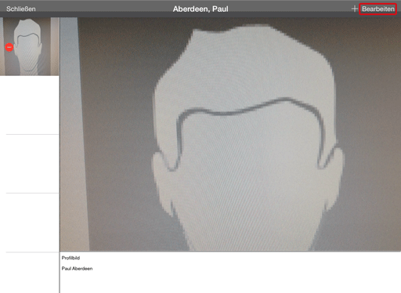
Task: Select the profile picture thumbnail in sidebar
Action: 30,46
